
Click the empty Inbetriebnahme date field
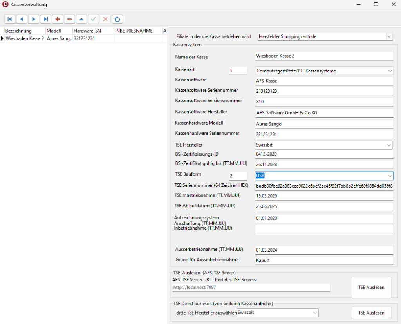pyautogui.click(x=324, y=229)
